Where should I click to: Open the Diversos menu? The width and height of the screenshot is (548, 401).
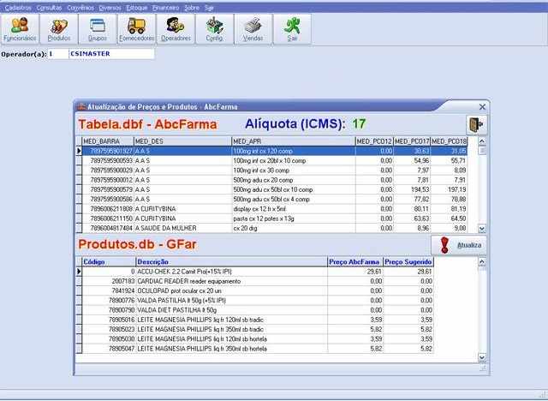point(110,8)
